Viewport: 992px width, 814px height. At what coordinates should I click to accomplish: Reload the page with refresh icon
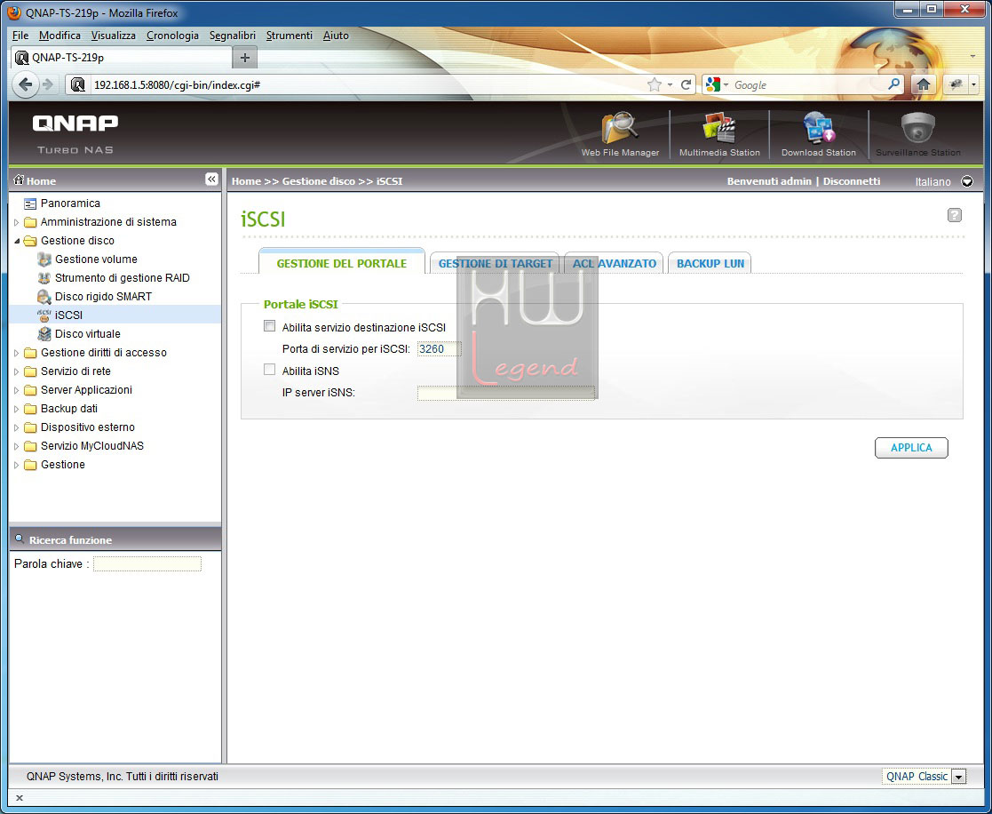point(686,84)
